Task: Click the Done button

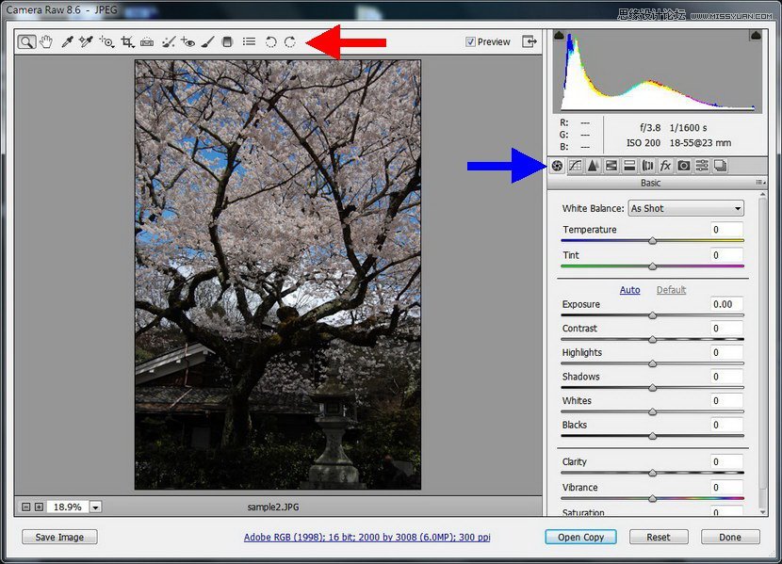Action: coord(730,537)
